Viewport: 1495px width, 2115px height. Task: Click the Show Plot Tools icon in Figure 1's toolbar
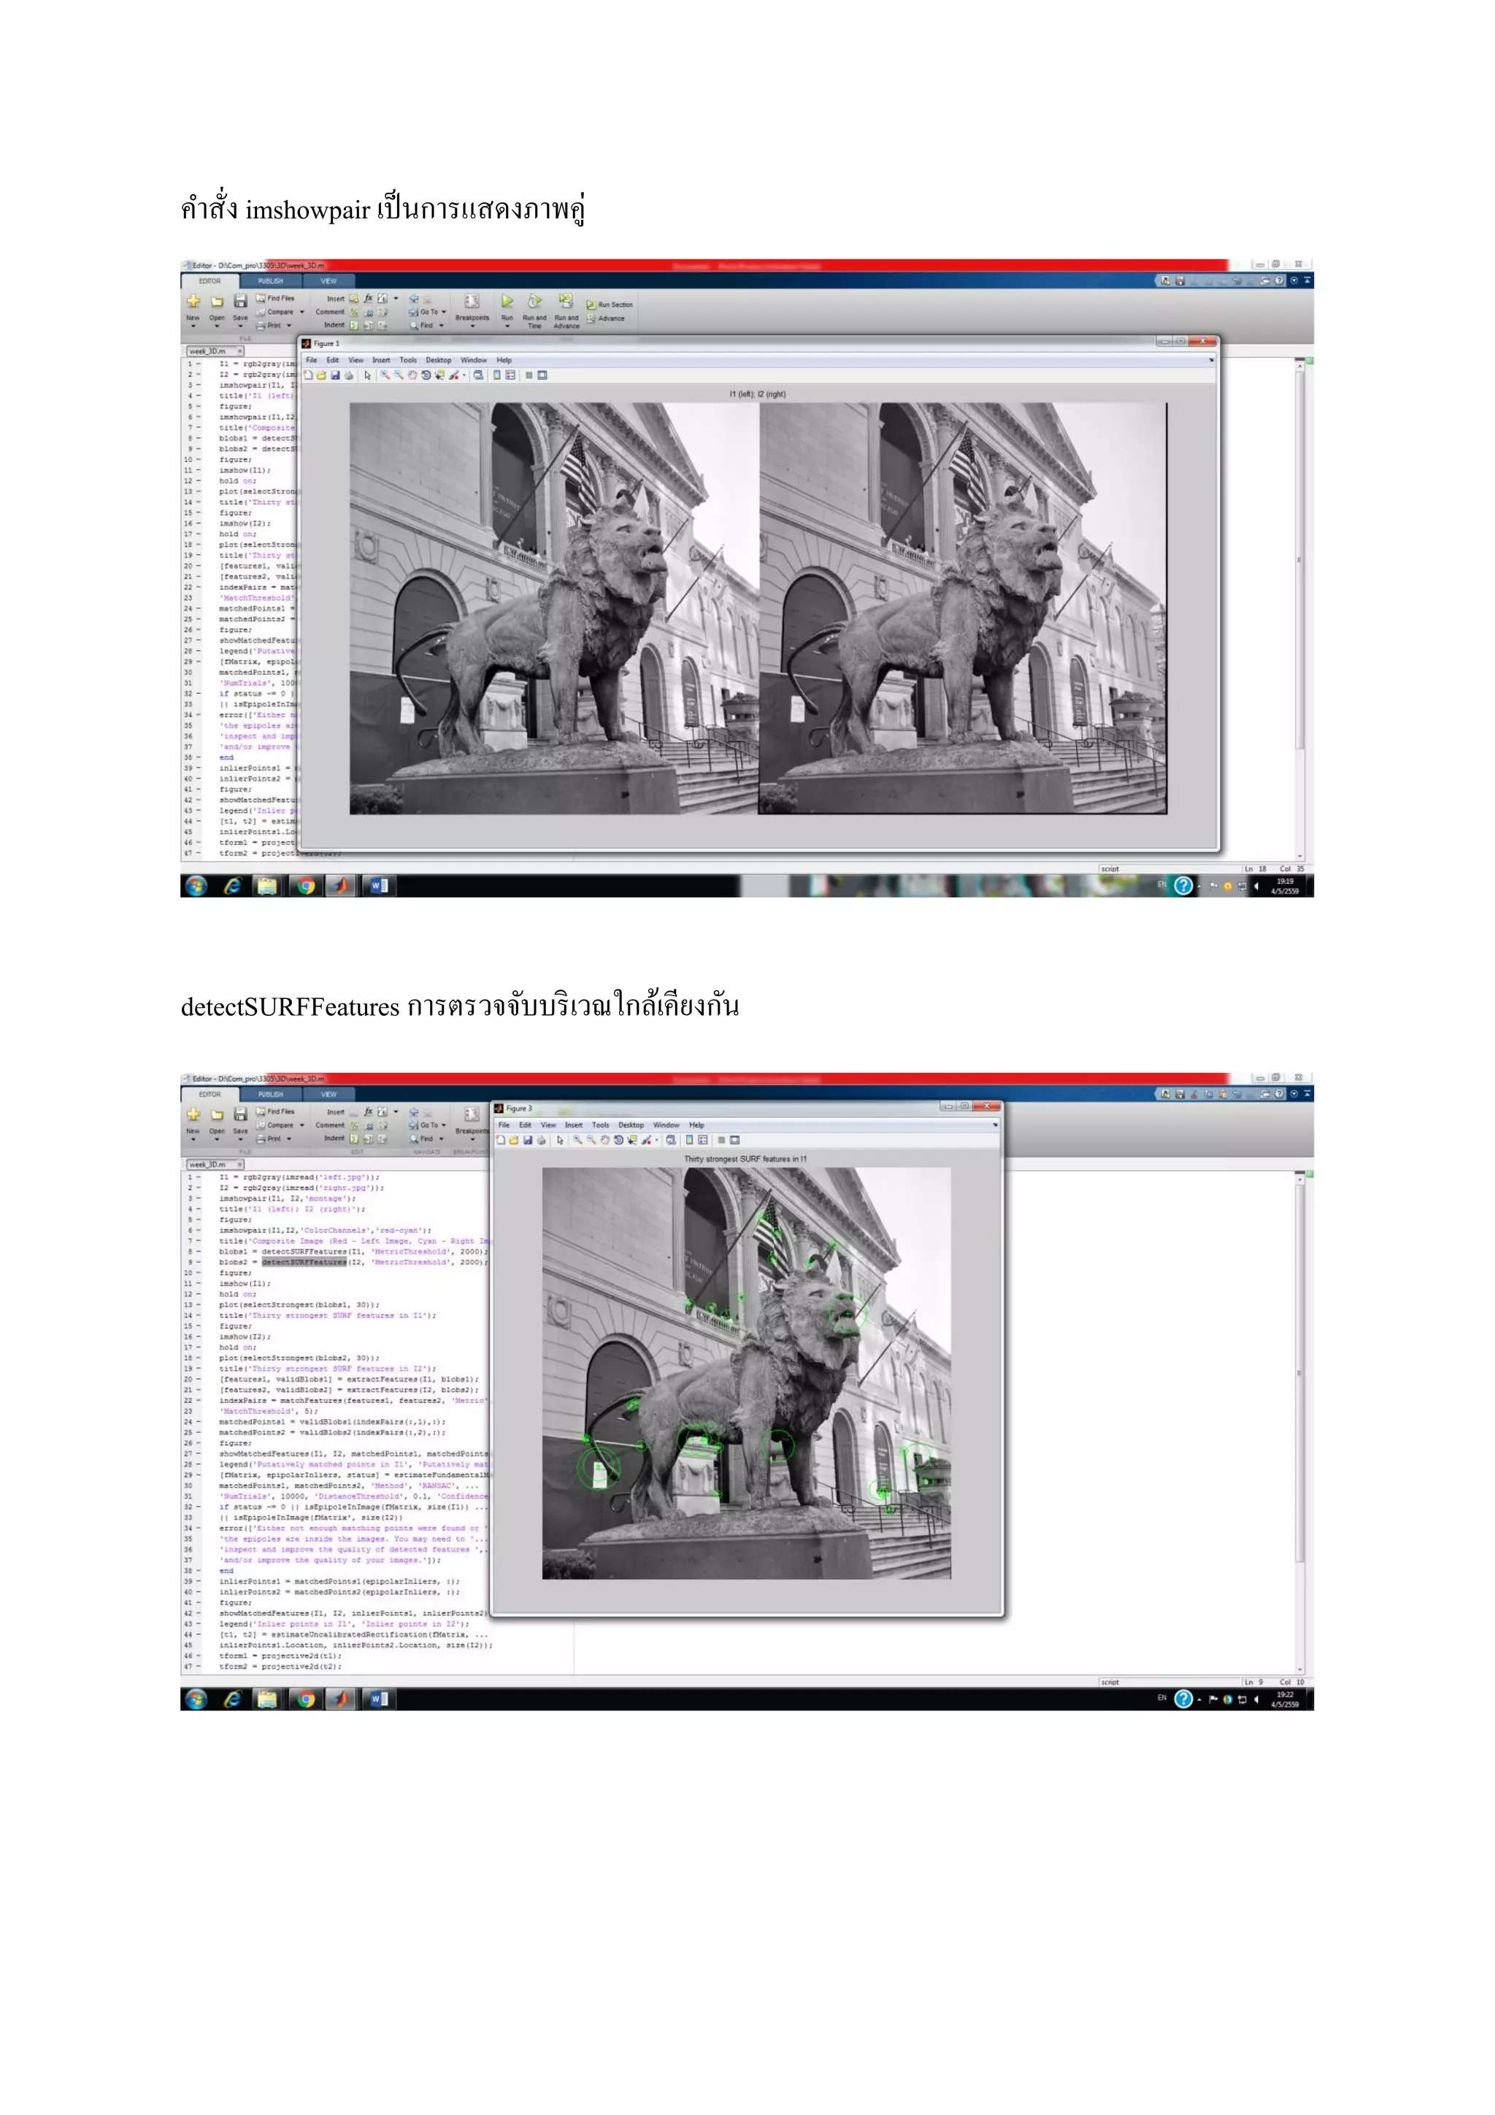(542, 376)
